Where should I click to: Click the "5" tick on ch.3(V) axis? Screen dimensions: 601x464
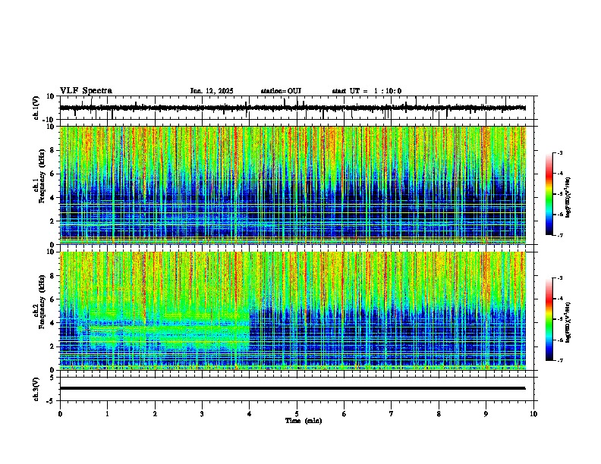(53, 377)
